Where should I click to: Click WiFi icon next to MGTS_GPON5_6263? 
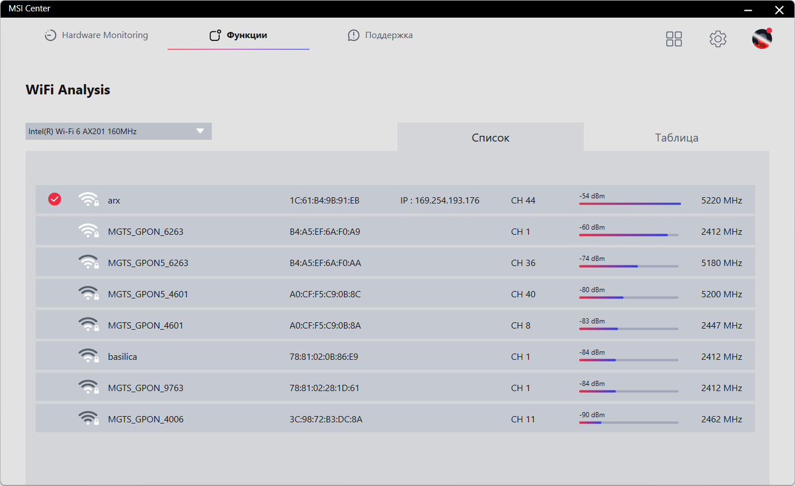(89, 262)
